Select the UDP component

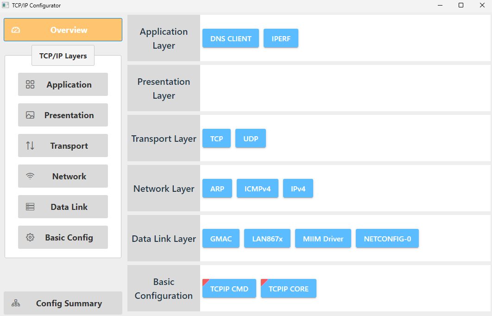[251, 139]
